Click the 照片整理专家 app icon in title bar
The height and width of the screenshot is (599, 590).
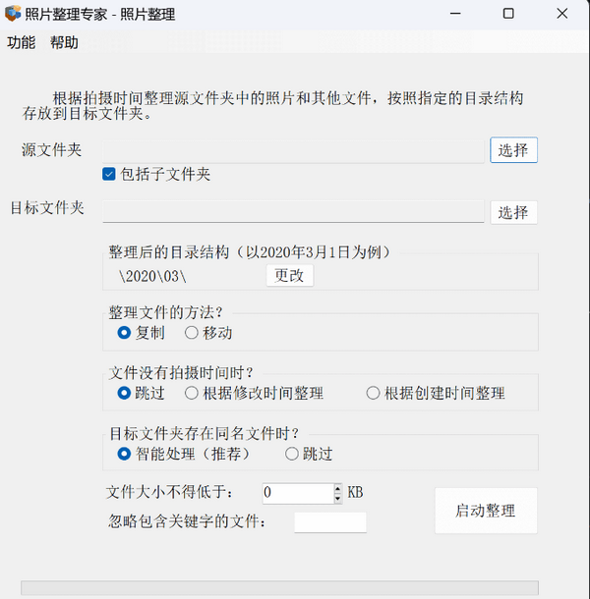[x=13, y=14]
